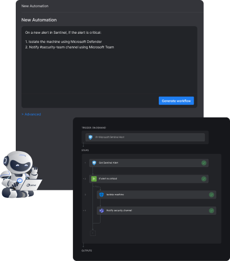Image resolution: width=230 pixels, height=261 pixels.
Task: Click the shield icon on Get Sentinel Alert
Action: point(94,163)
